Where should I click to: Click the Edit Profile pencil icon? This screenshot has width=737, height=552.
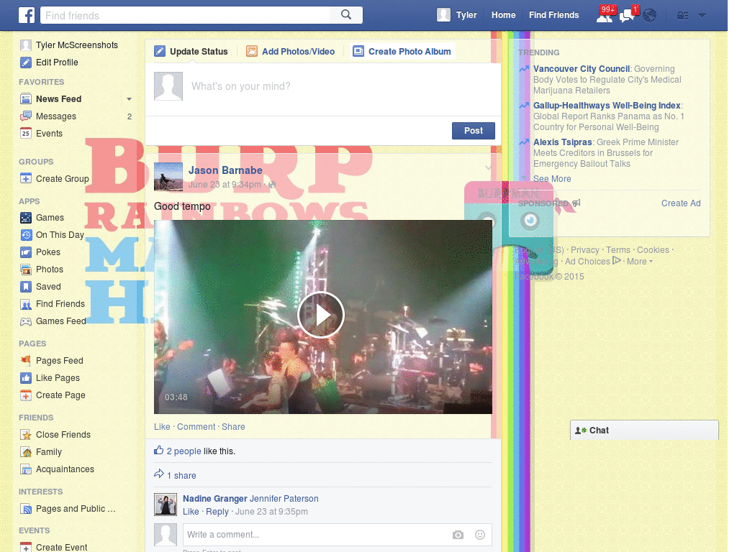point(26,63)
